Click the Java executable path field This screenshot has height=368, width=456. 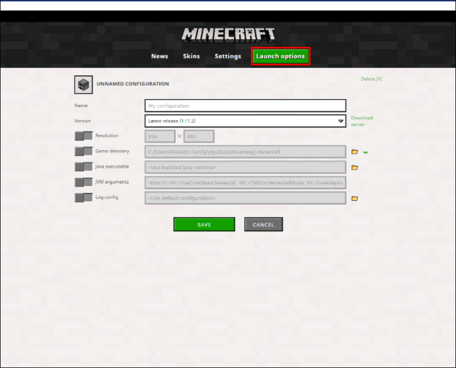[x=245, y=167]
